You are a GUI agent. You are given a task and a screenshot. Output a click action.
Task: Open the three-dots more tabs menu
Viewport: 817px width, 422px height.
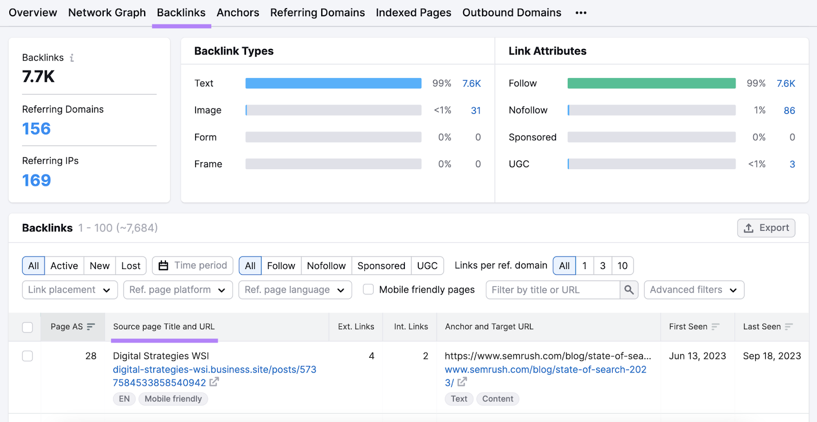581,13
